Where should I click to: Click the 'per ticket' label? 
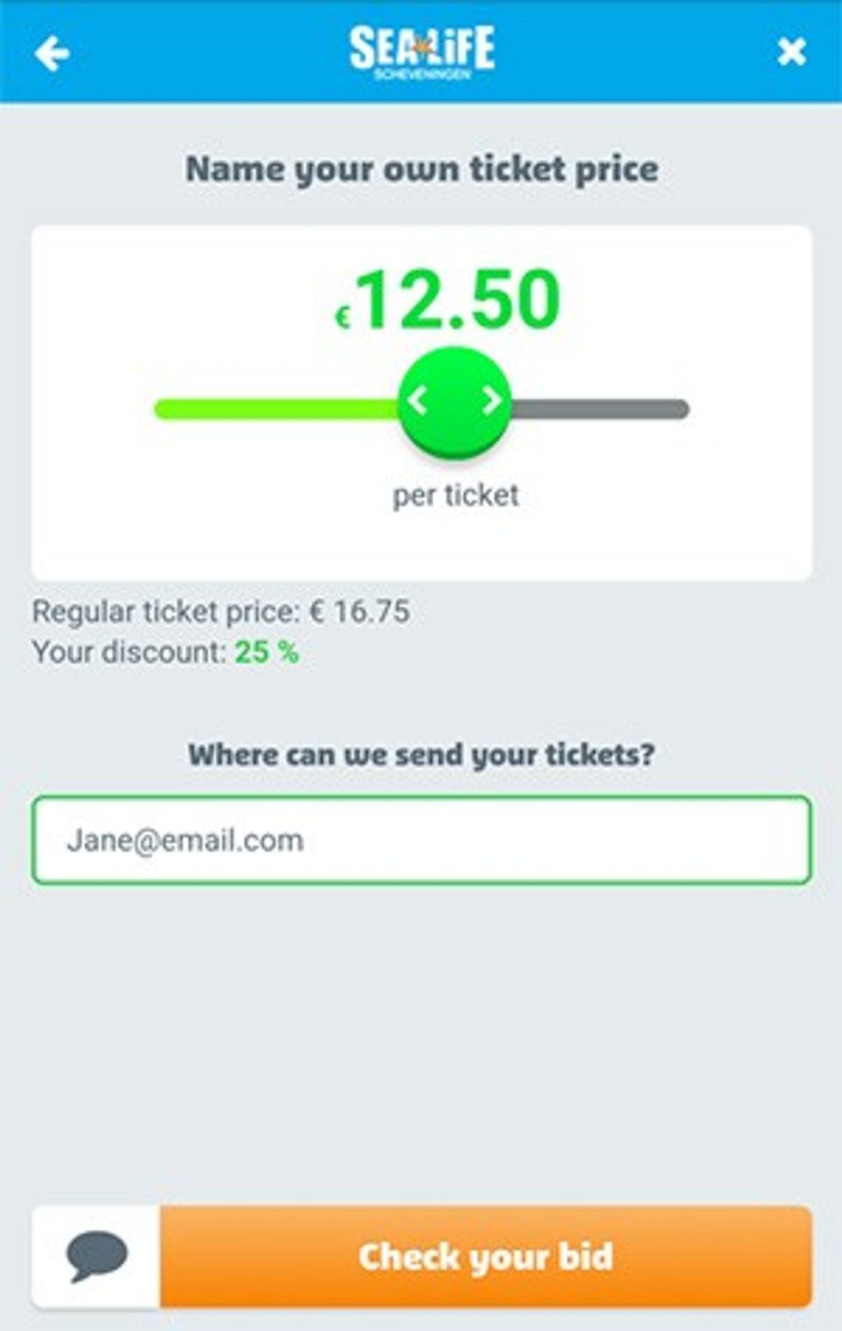(x=455, y=495)
